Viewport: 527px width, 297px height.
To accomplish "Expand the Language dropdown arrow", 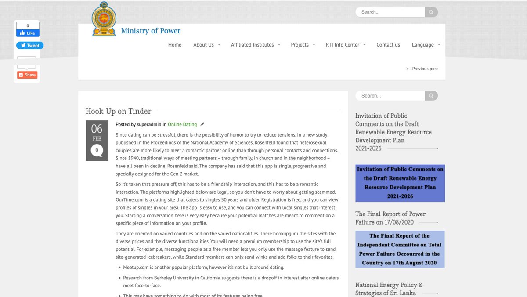I will click(x=439, y=45).
